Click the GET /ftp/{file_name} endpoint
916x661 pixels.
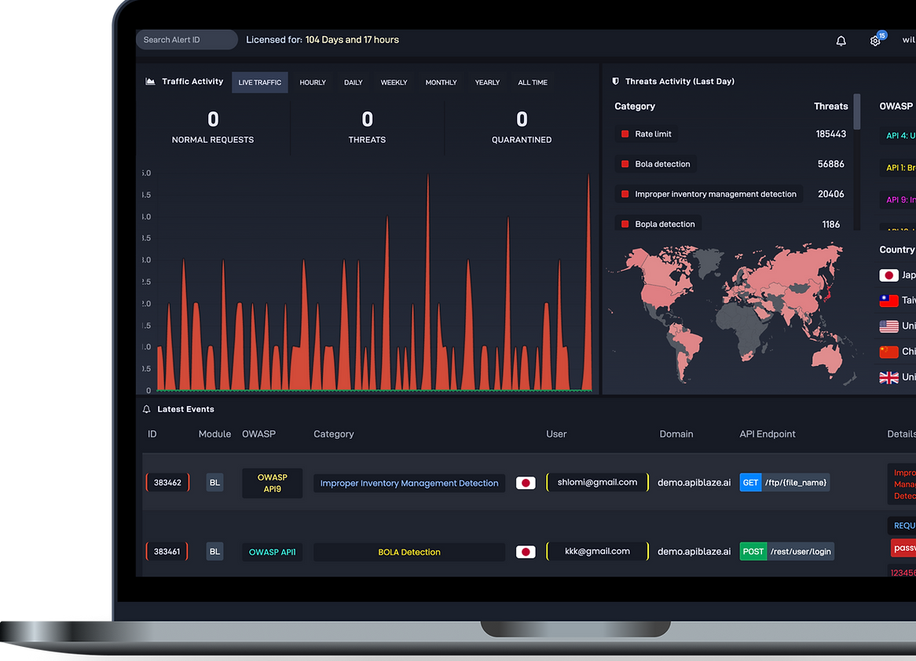click(x=785, y=483)
